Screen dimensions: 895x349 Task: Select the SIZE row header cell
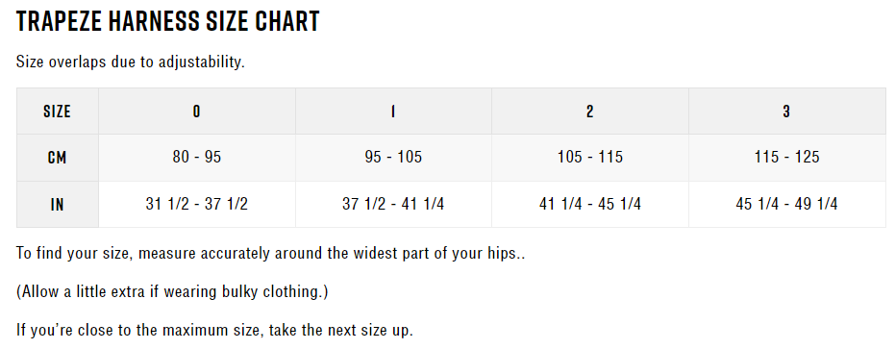(x=57, y=111)
